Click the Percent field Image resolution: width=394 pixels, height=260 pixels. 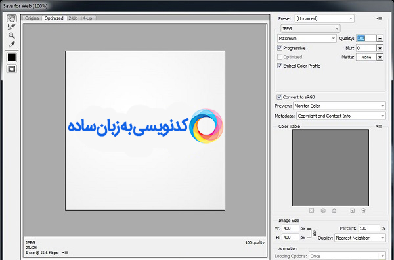point(368,228)
